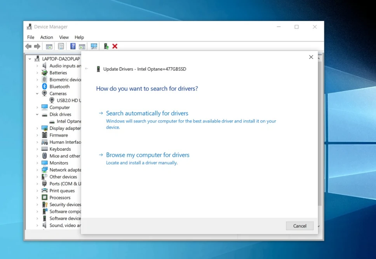Click Scan for hardware changes monitor icon
Viewport: 376px width, 259px height.
(94, 46)
